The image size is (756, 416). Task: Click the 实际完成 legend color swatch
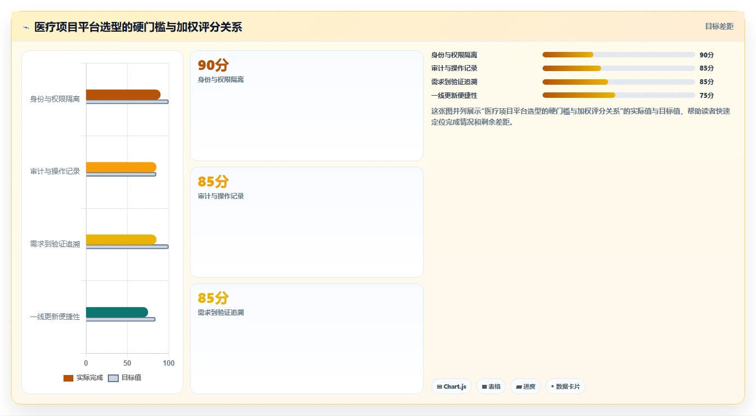click(x=68, y=378)
